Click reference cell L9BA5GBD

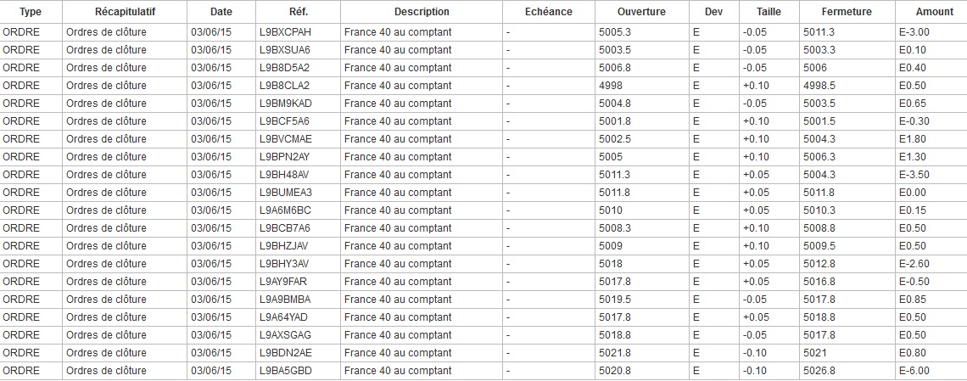click(x=286, y=371)
